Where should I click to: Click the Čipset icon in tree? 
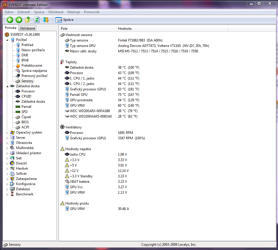coord(18,117)
